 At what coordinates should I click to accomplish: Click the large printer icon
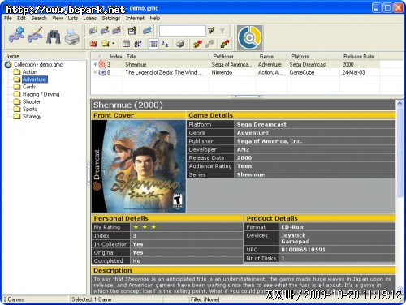pos(72,37)
